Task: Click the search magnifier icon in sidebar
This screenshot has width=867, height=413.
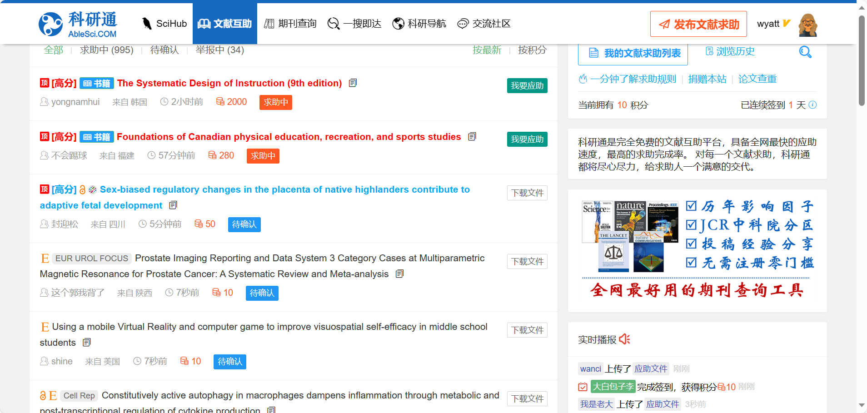Action: pyautogui.click(x=805, y=52)
